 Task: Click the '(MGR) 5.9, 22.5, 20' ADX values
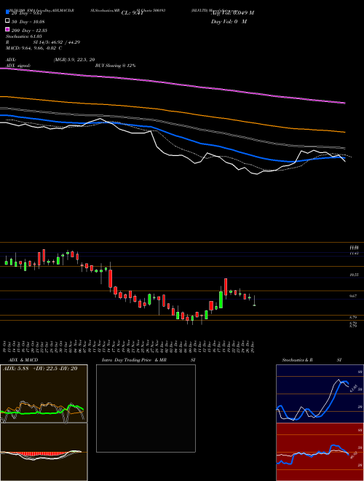pyautogui.click(x=74, y=60)
